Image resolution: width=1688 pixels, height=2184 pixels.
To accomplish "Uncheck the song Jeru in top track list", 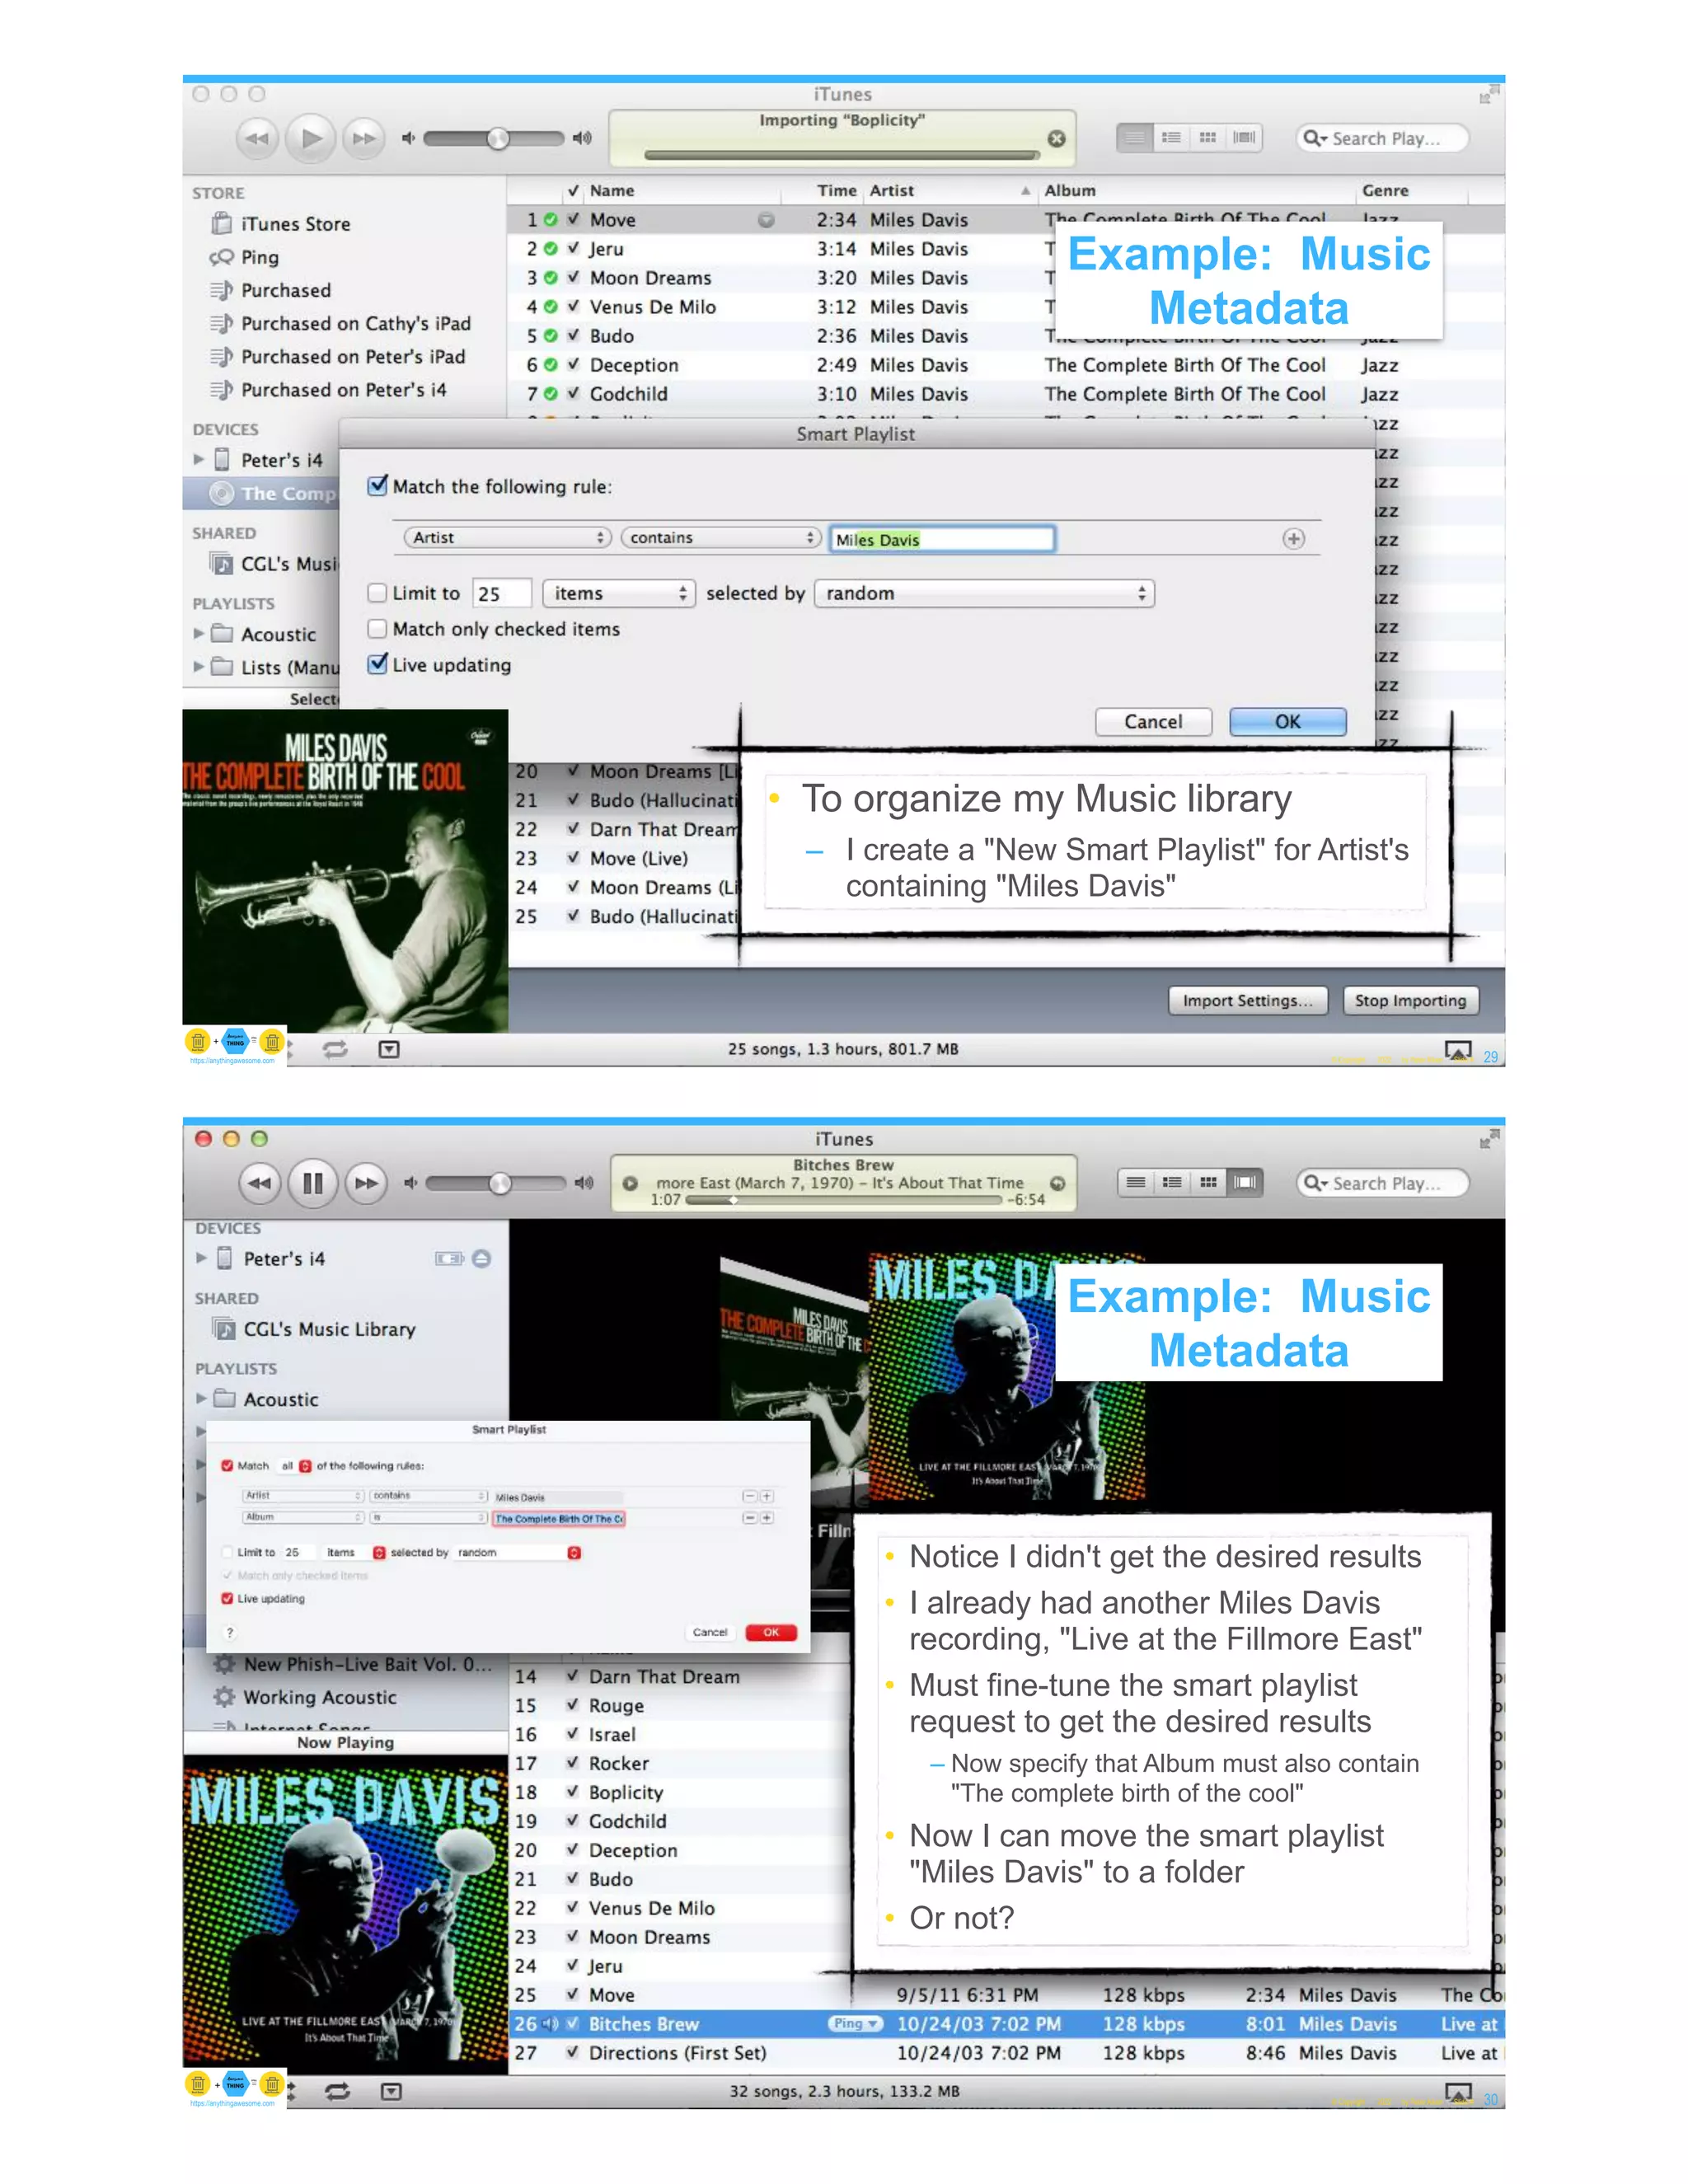I will coord(573,248).
